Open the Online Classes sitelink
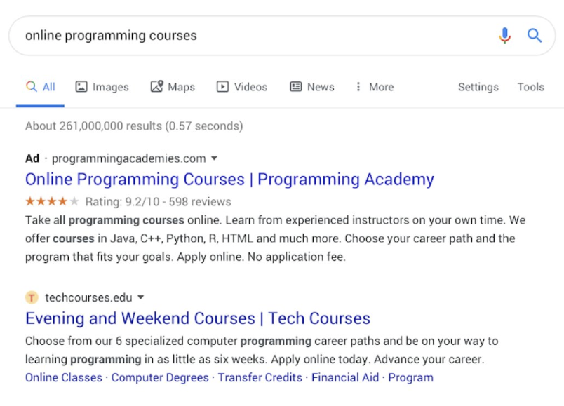This screenshot has height=406, width=564. click(x=64, y=377)
